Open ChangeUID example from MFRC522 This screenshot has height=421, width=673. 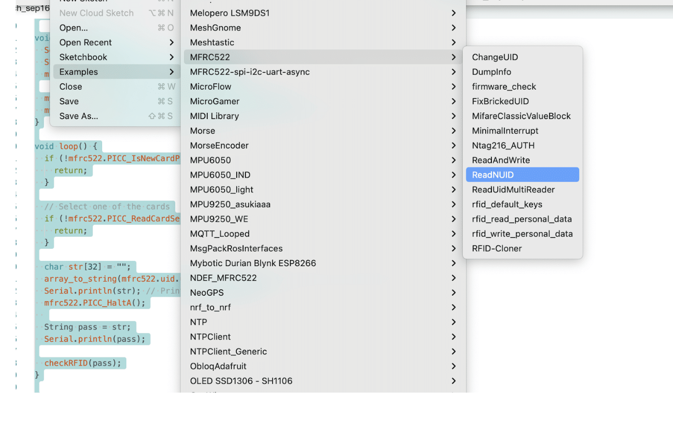pyautogui.click(x=495, y=57)
